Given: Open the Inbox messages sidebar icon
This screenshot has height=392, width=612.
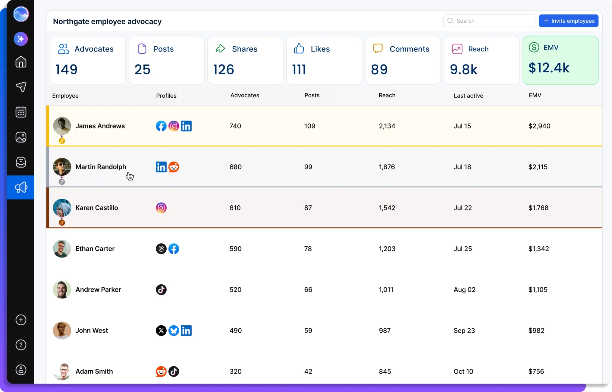Looking at the screenshot, I should tap(21, 162).
